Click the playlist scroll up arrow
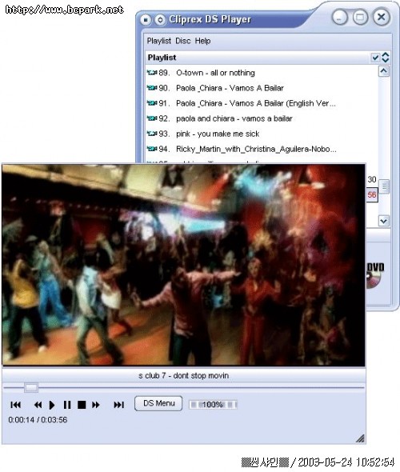The height and width of the screenshot is (472, 400). pos(383,71)
